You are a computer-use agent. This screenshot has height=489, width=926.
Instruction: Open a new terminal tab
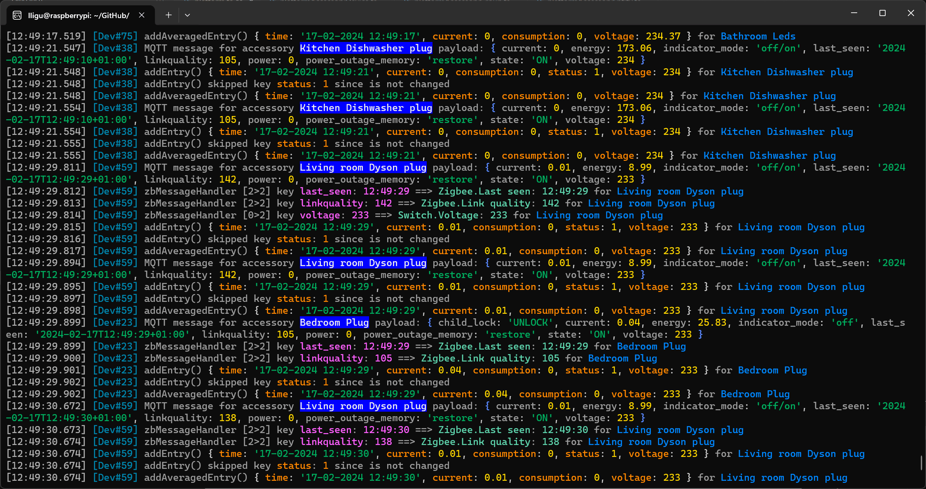(168, 15)
